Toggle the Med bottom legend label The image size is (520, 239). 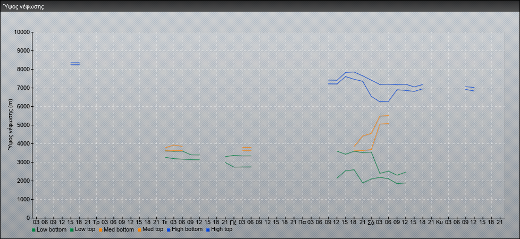coord(119,229)
